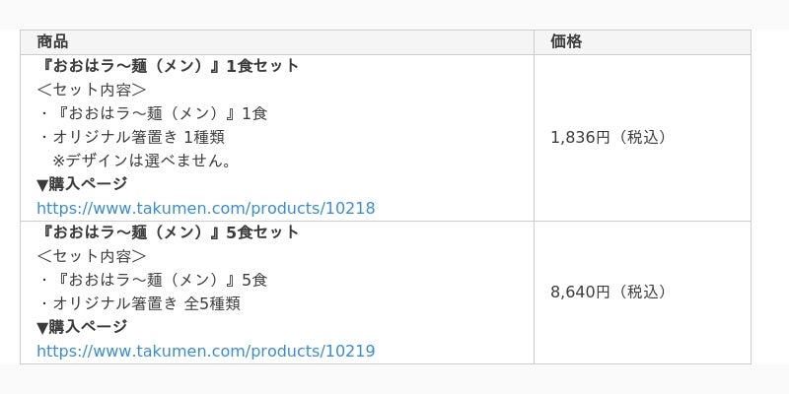Click second ＜セット内容＞ heading in 5食 row
The width and height of the screenshot is (789, 394).
92,256
